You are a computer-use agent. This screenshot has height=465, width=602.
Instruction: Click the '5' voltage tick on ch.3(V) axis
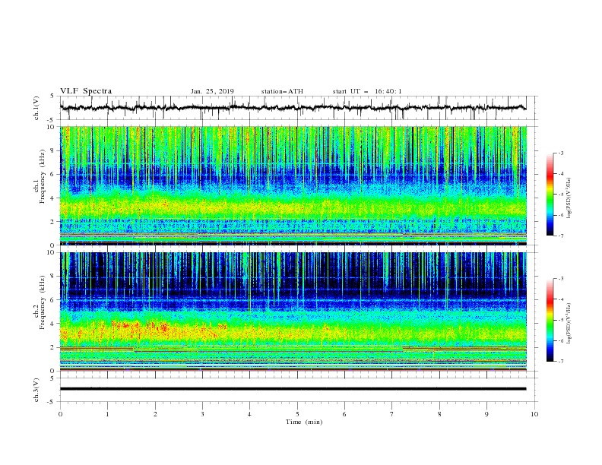pyautogui.click(x=52, y=378)
